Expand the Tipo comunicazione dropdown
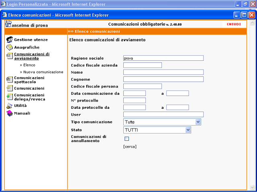The image size is (257, 192). pos(198,122)
